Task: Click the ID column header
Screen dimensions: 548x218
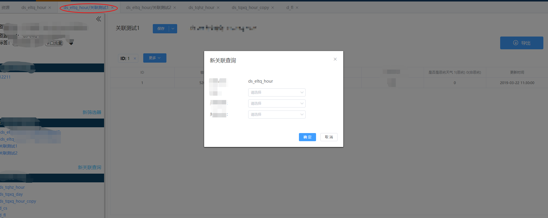Action: tap(142, 72)
